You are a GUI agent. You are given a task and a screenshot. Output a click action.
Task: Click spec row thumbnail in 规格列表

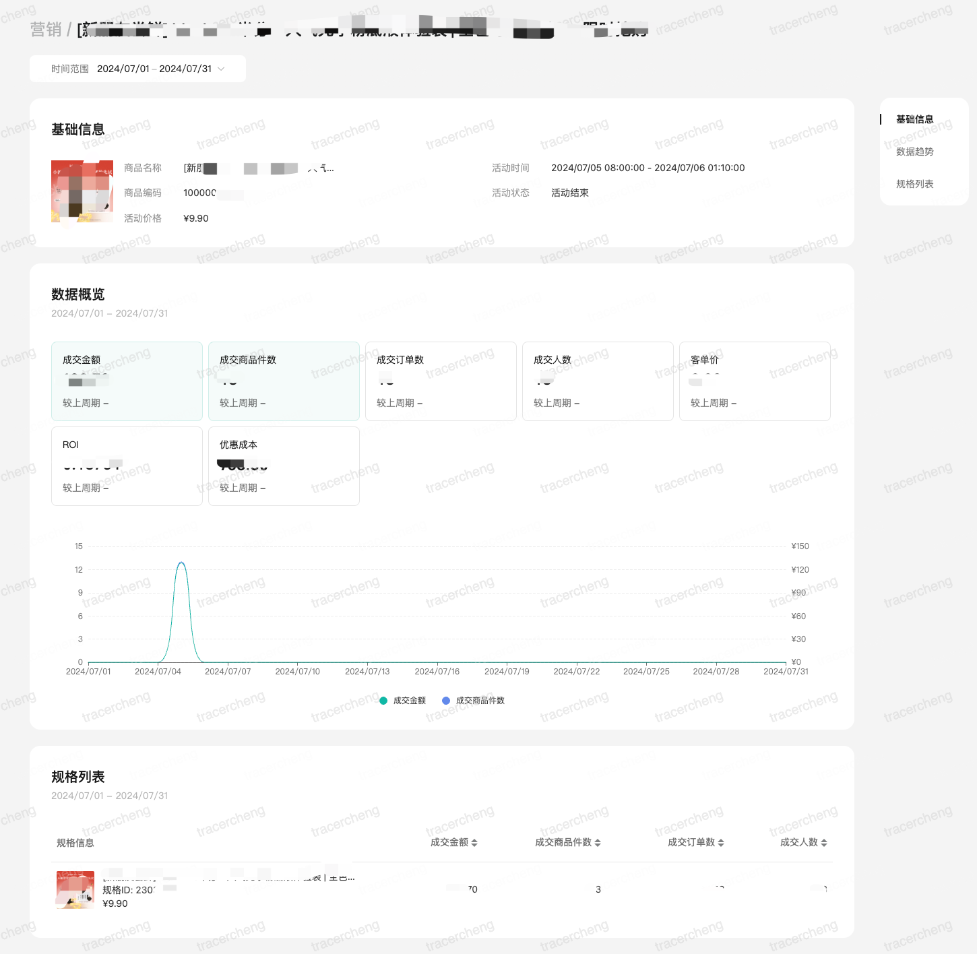pos(75,890)
